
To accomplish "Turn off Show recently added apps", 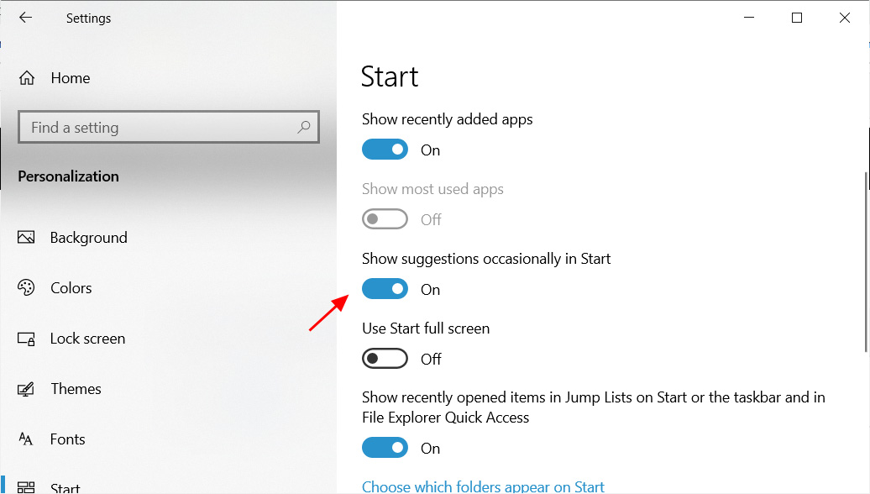I will 385,150.
